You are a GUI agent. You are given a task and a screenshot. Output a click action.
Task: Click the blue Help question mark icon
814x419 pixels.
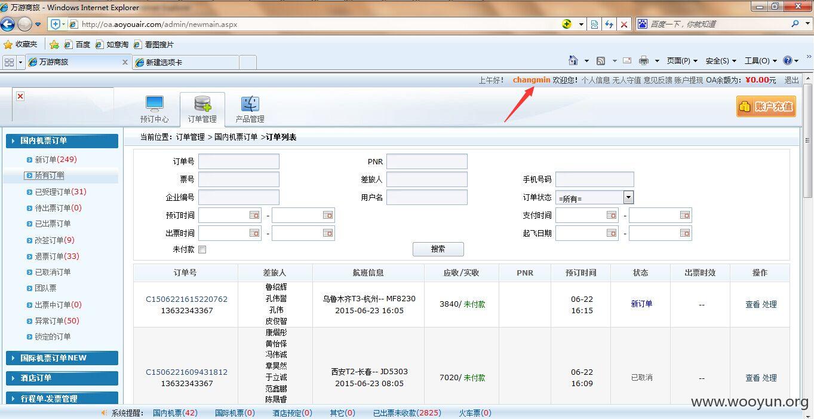pyautogui.click(x=788, y=60)
